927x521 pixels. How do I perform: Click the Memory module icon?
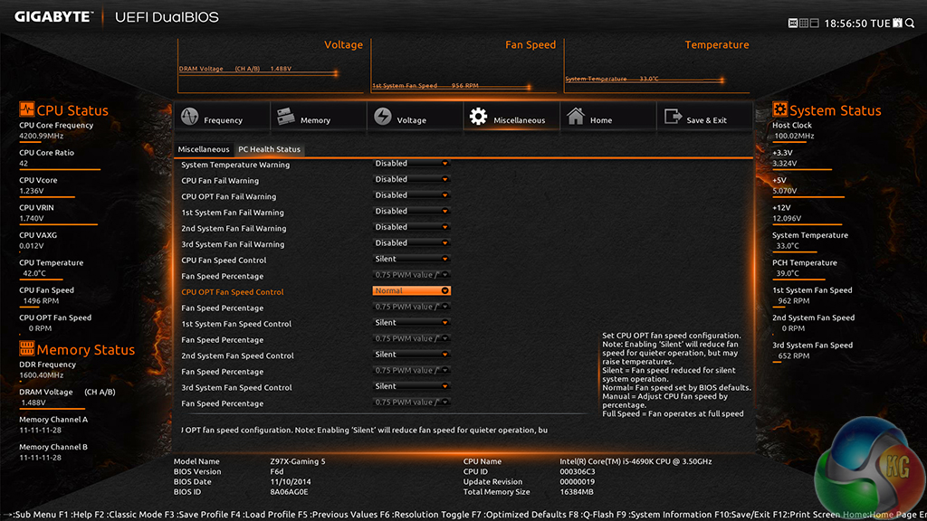[x=286, y=118]
